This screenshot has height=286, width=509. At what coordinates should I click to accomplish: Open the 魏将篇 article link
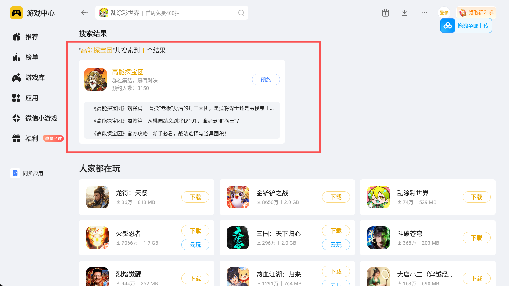click(x=183, y=108)
